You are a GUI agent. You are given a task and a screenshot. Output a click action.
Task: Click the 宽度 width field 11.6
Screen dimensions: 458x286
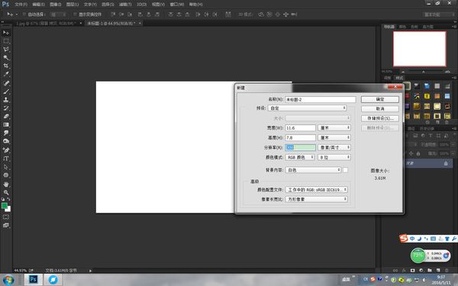tap(300, 128)
